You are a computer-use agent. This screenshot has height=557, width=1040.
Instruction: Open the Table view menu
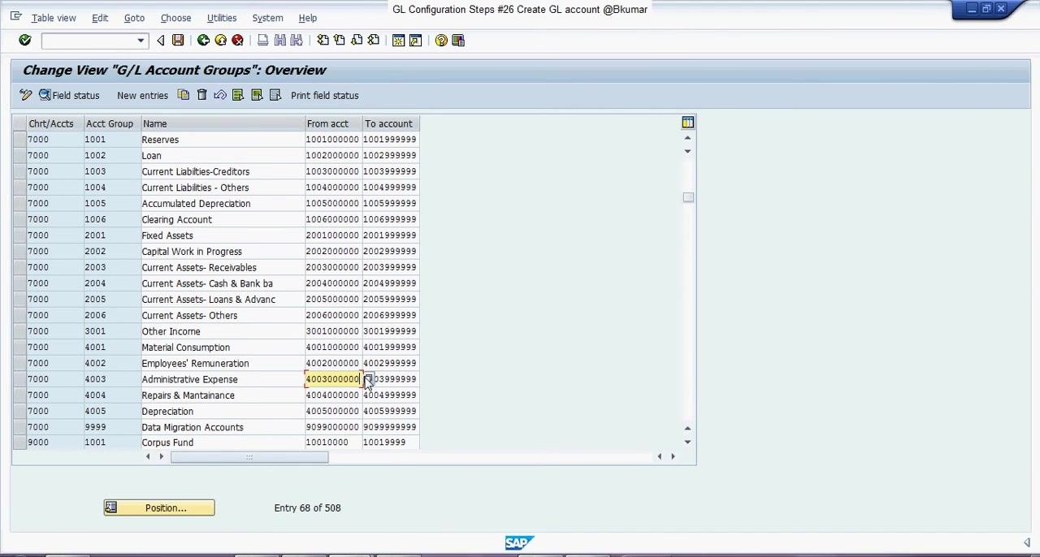pyautogui.click(x=54, y=18)
